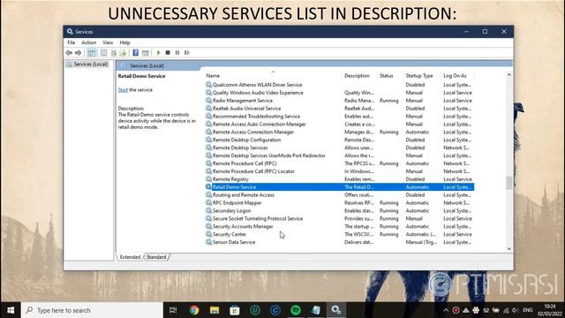Select Services (Local) in the console tree
This screenshot has height=318, width=565.
coord(87,64)
